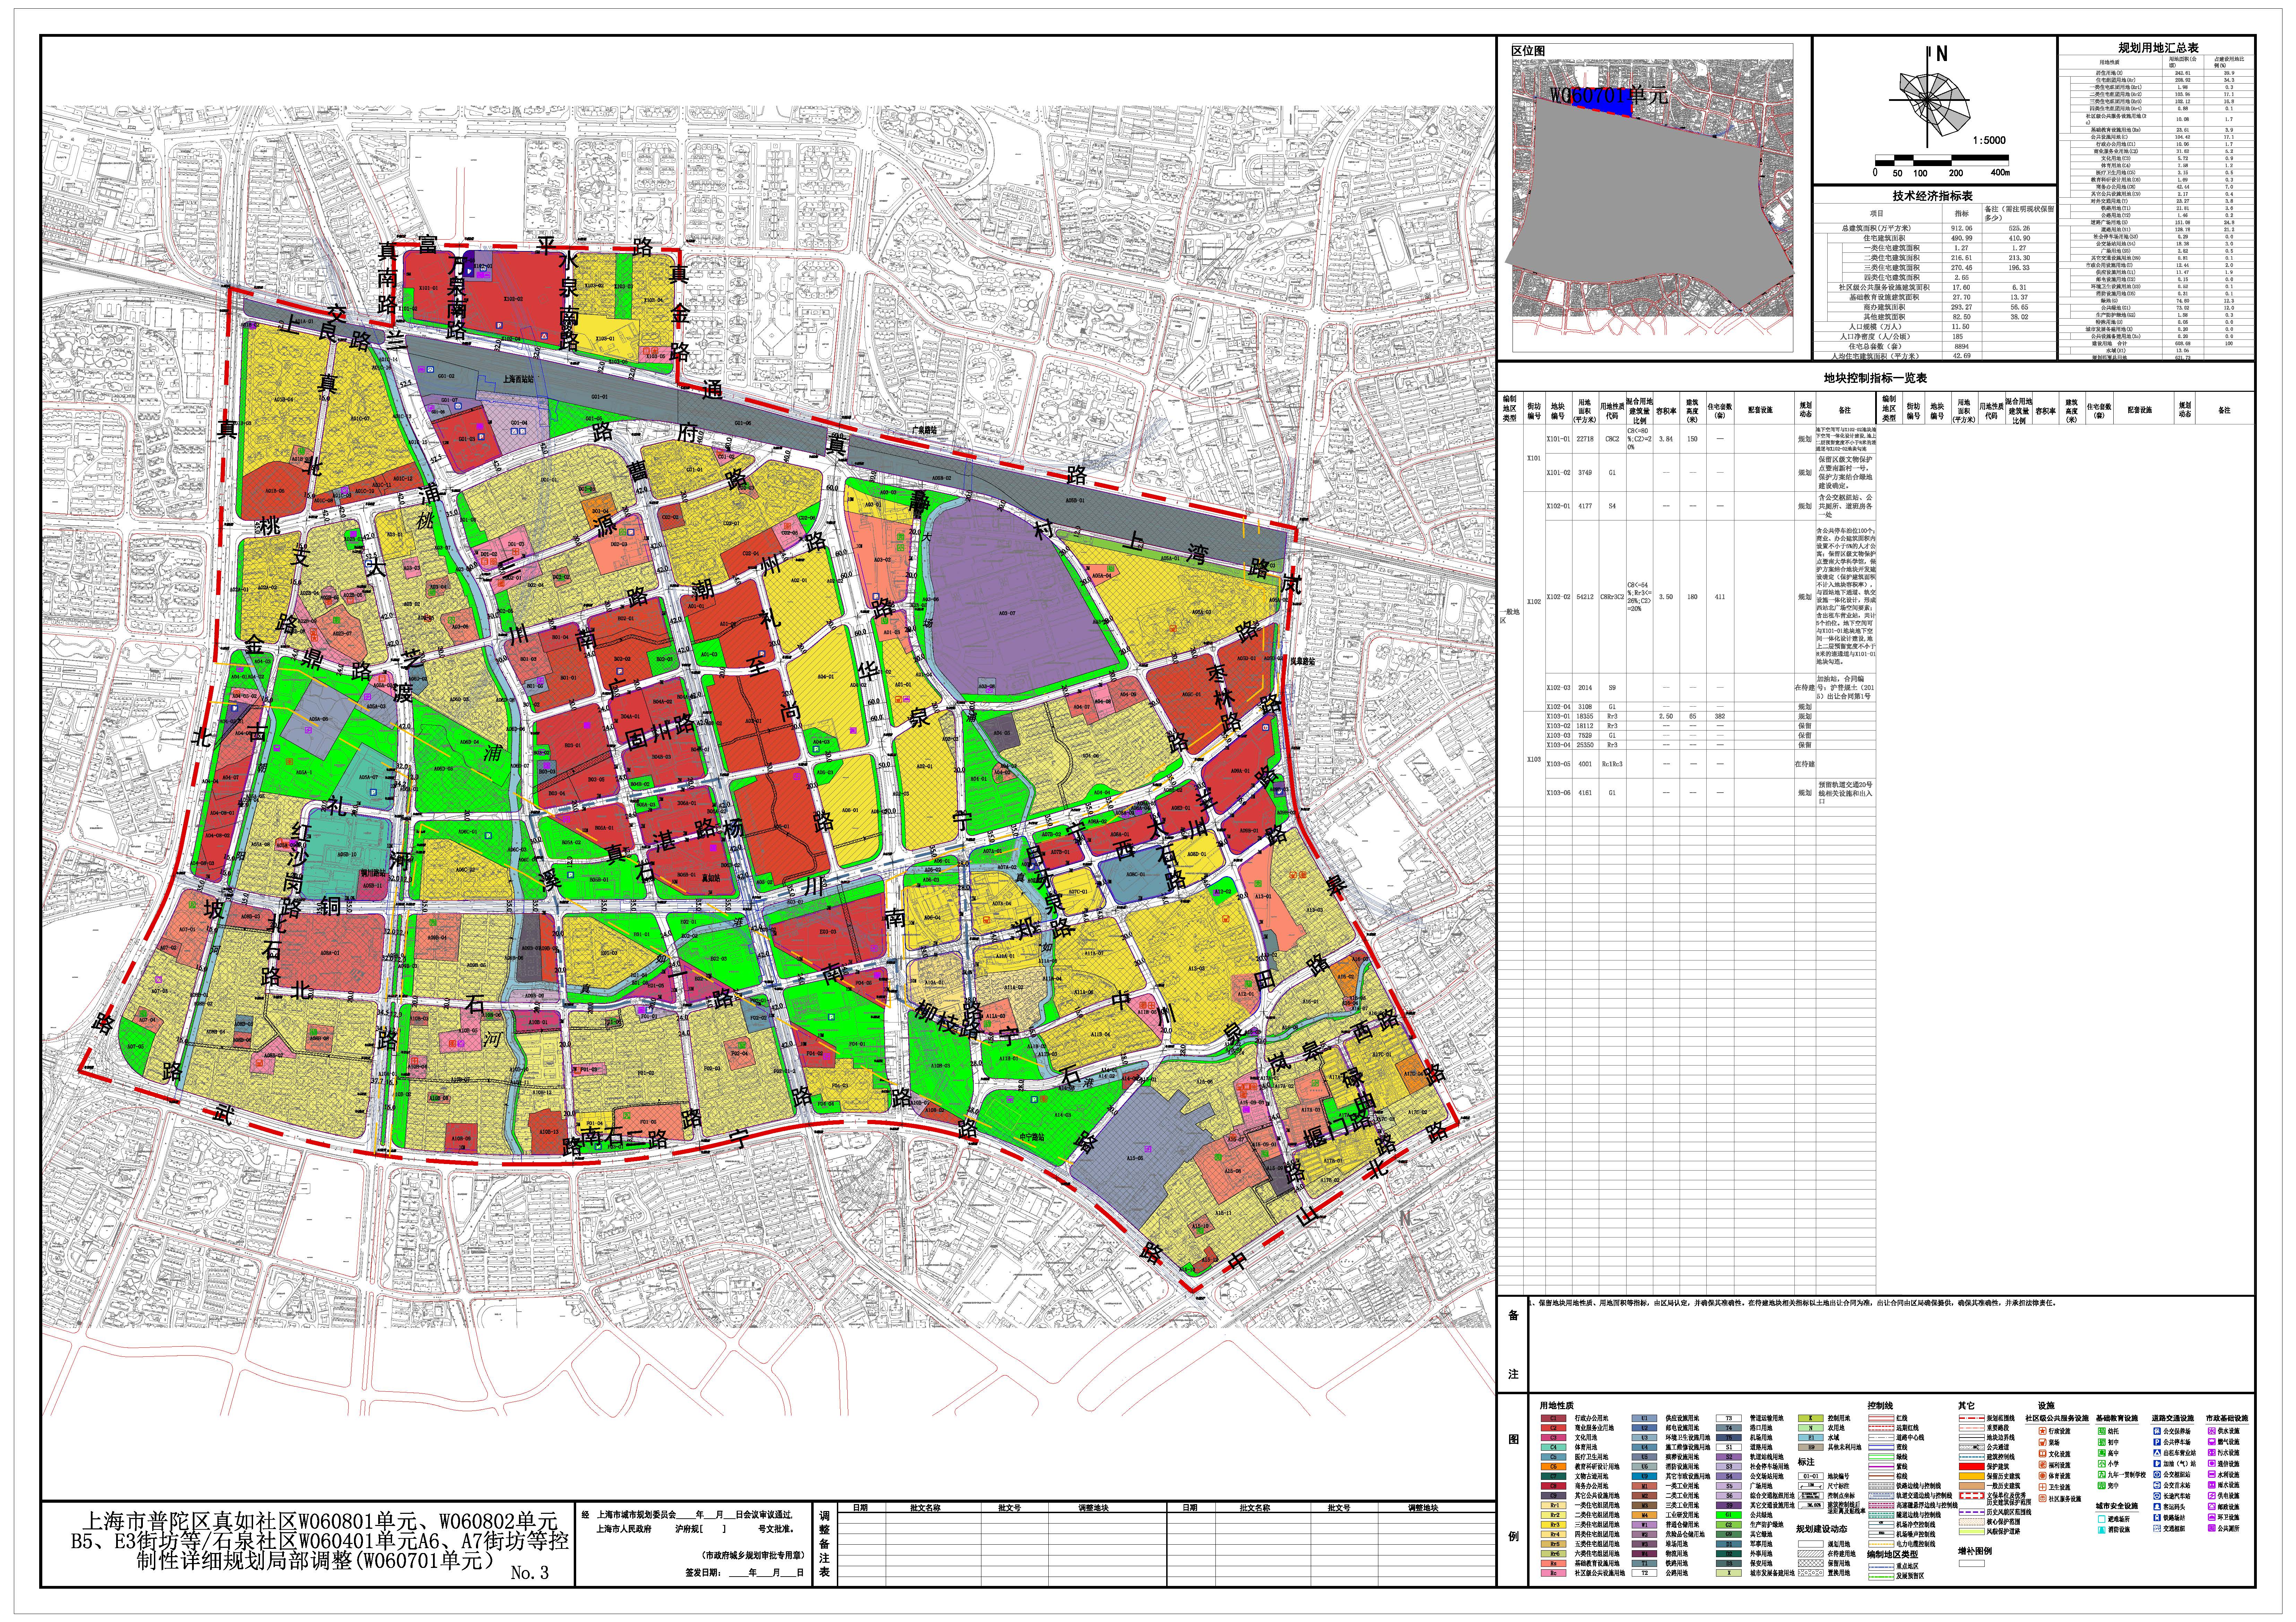Click the 小学 primary school icon in the legend
2296x1622 pixels.
2102,1464
